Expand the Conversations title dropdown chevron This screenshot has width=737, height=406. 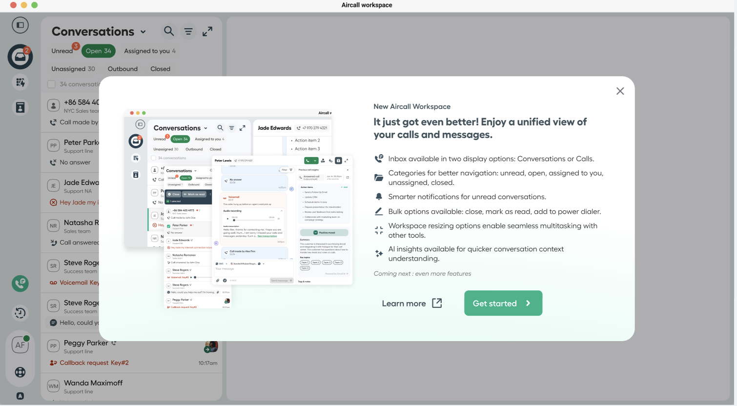point(143,32)
